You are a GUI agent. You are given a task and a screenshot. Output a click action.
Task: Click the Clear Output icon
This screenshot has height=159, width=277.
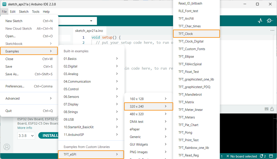tap(266, 109)
